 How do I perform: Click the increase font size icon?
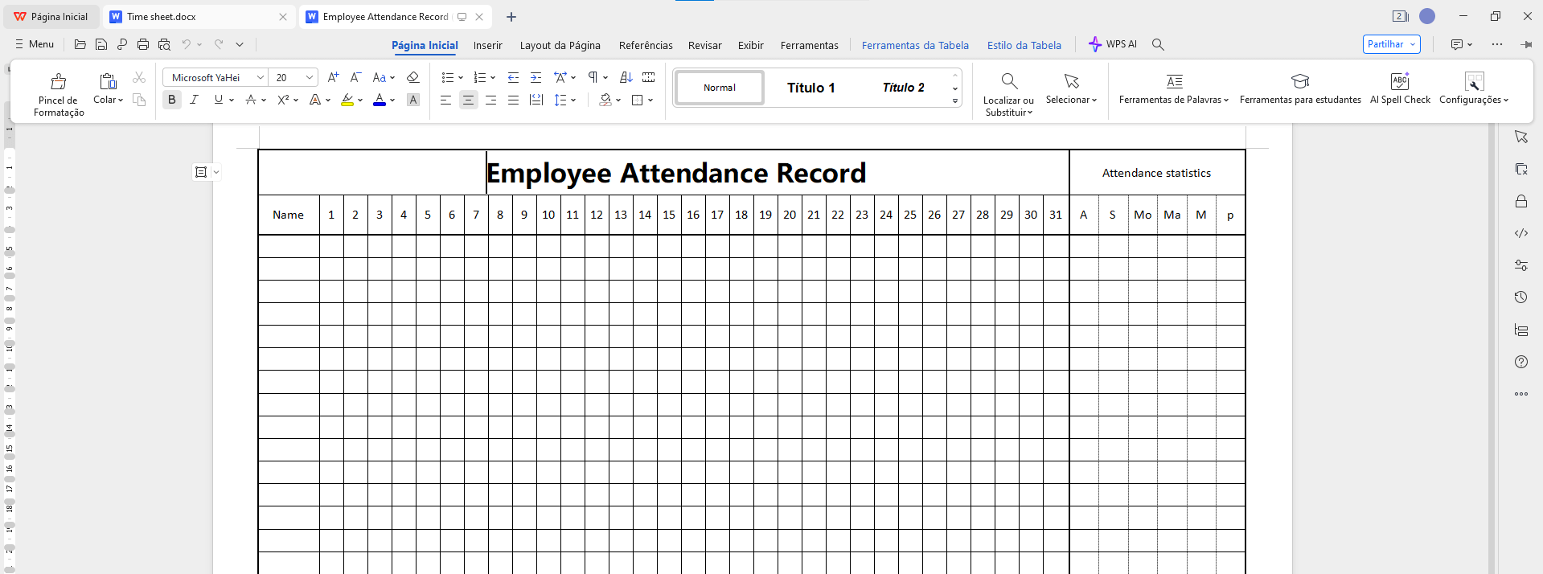pos(333,77)
